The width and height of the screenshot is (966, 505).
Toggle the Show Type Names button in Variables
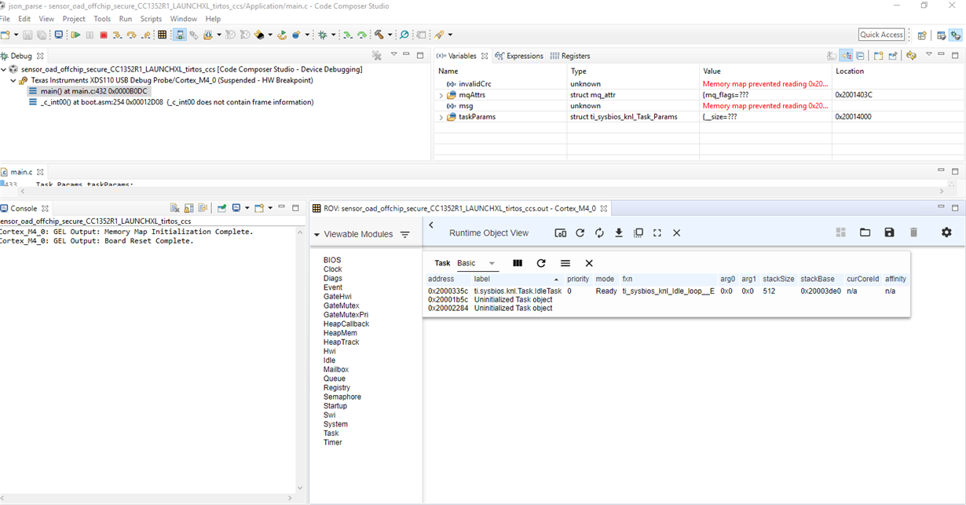pos(832,56)
